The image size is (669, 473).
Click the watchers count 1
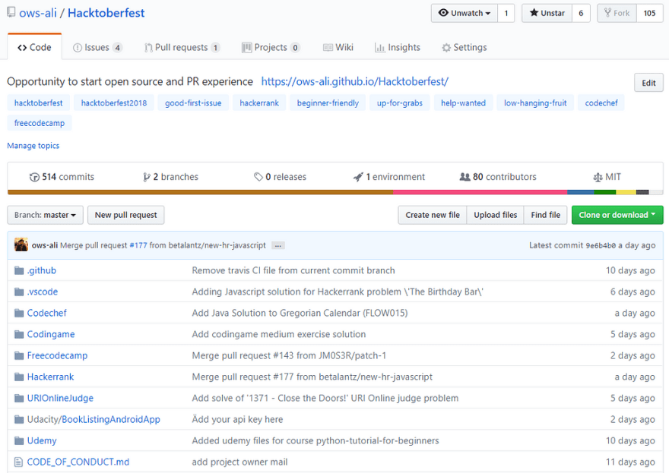506,13
